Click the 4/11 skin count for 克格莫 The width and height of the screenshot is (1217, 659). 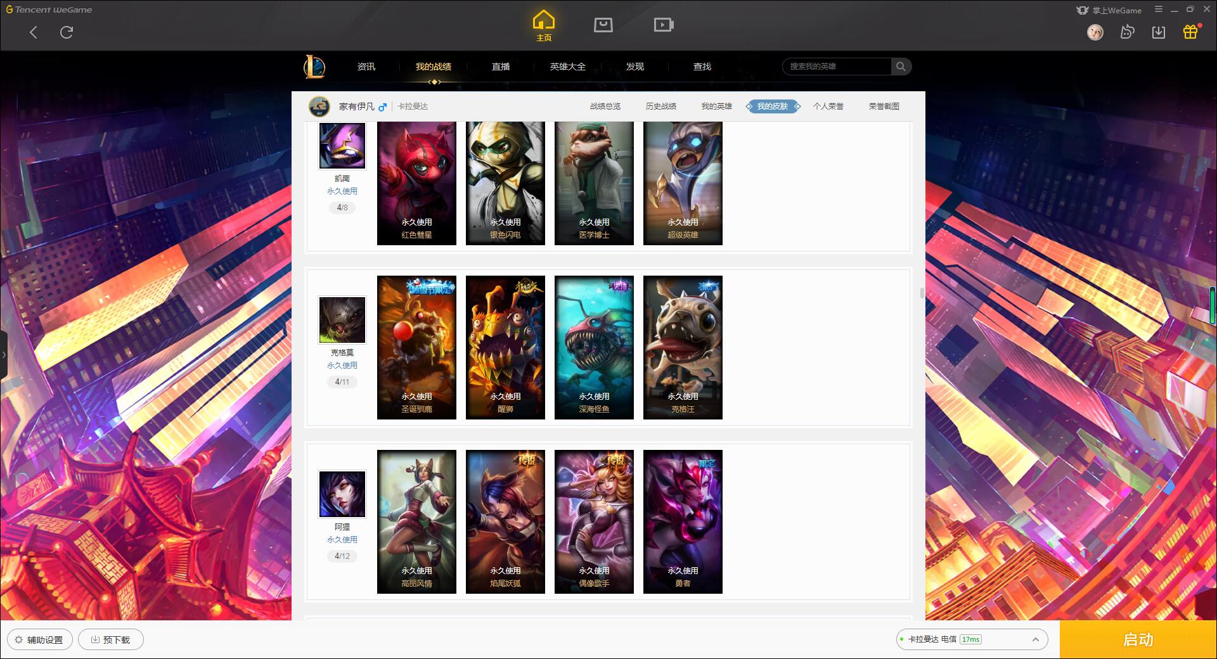(342, 381)
